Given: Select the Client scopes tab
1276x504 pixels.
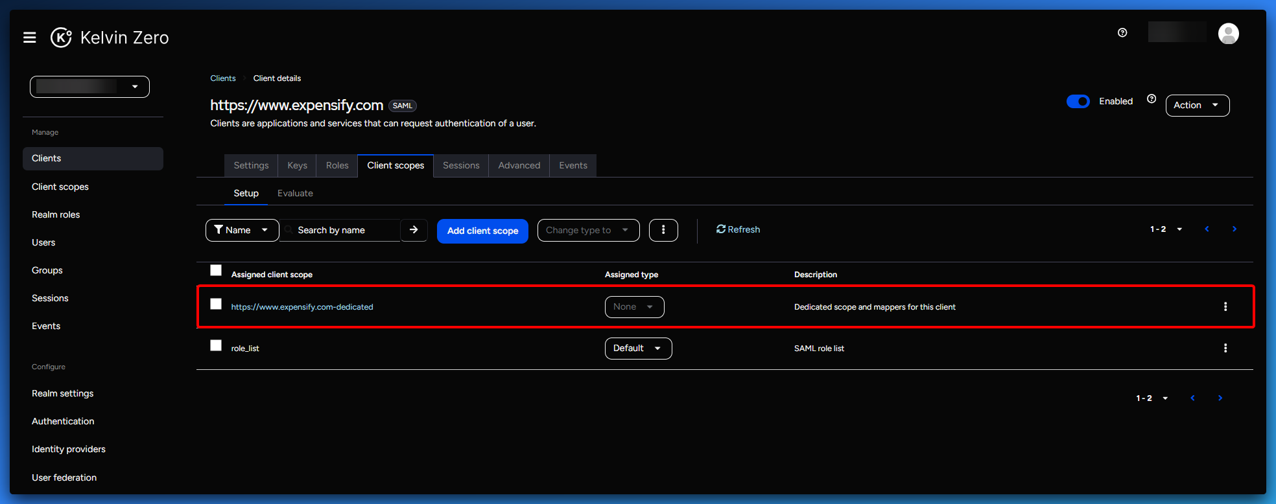Looking at the screenshot, I should pyautogui.click(x=396, y=165).
